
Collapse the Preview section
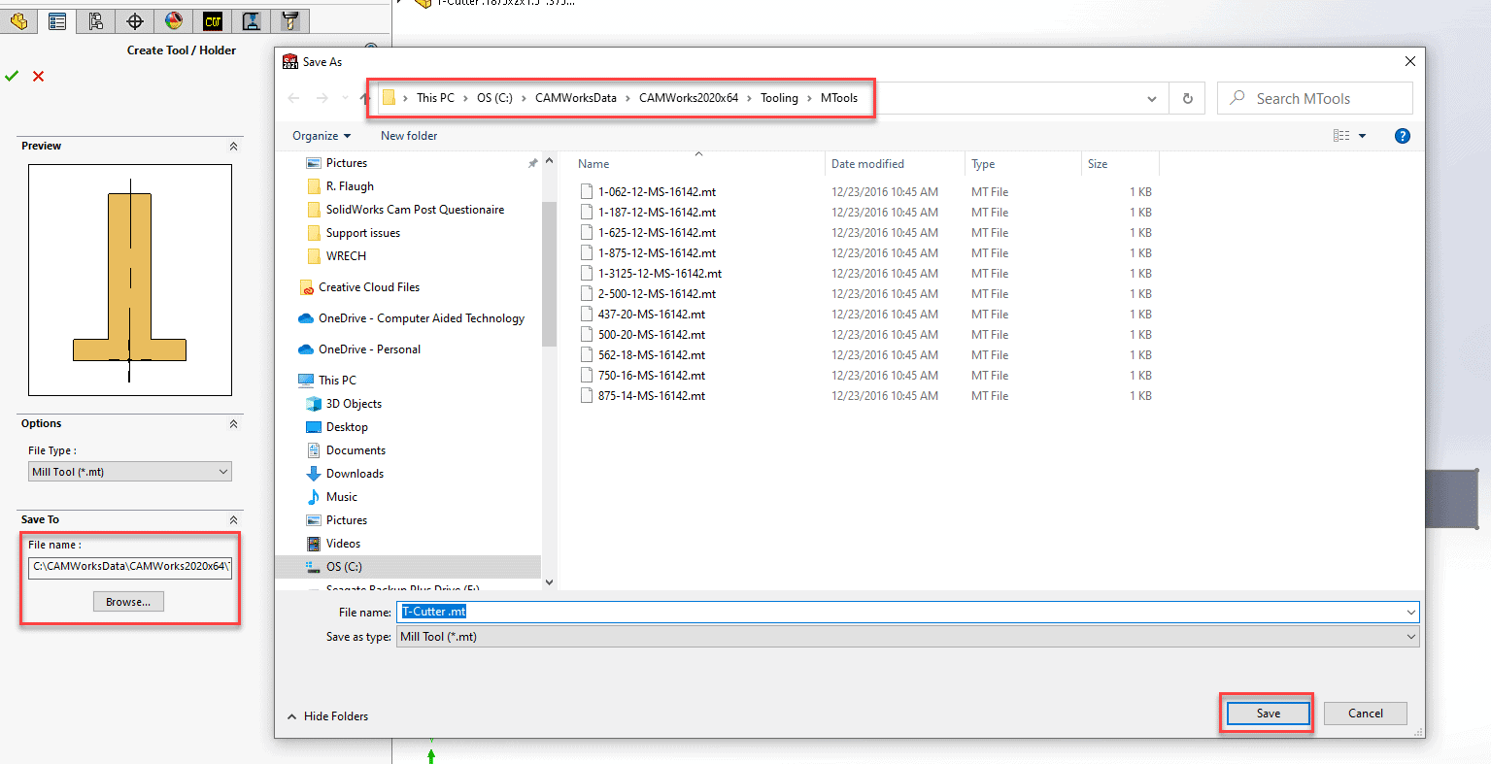(x=233, y=147)
